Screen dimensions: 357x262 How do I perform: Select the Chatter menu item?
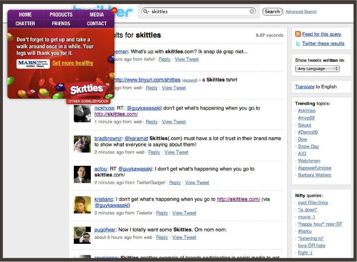coord(25,24)
